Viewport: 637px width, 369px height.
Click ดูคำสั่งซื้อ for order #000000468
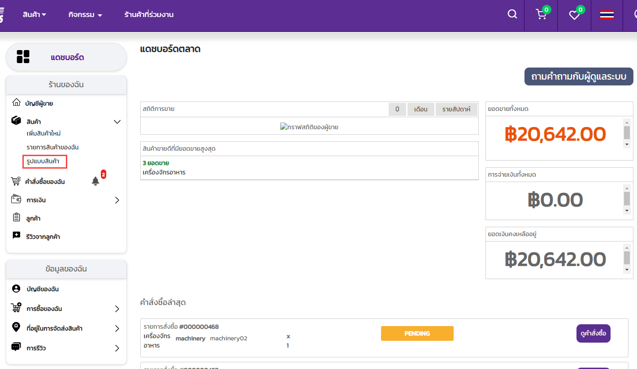pos(593,333)
